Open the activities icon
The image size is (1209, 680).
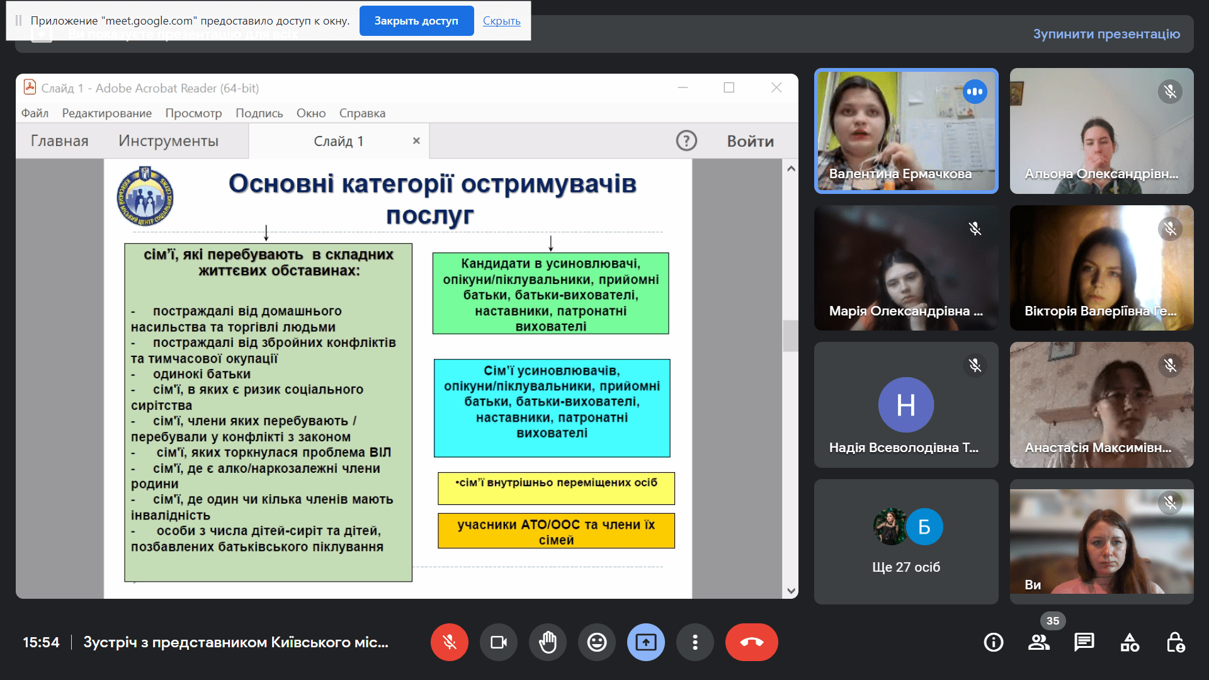[x=1130, y=642]
